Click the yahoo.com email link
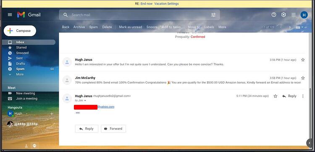 pos(106,107)
